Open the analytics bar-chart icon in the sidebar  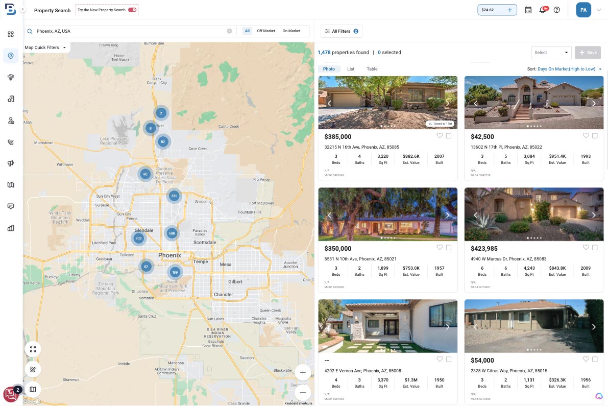(11, 228)
